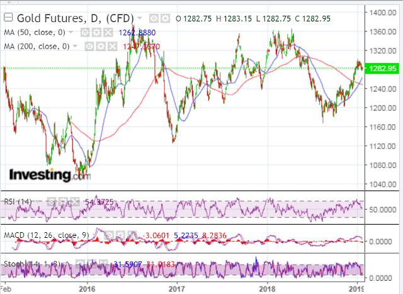Click the 2017 time axis label
The image size is (403, 294).
tap(177, 289)
